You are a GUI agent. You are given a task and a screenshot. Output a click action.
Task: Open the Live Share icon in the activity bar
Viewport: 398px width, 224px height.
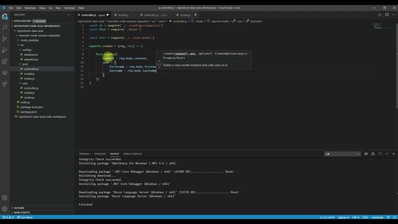[4, 84]
